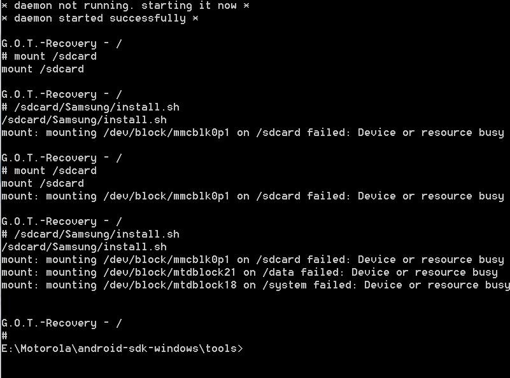Click the word 'Motorola' in the path

46,349
